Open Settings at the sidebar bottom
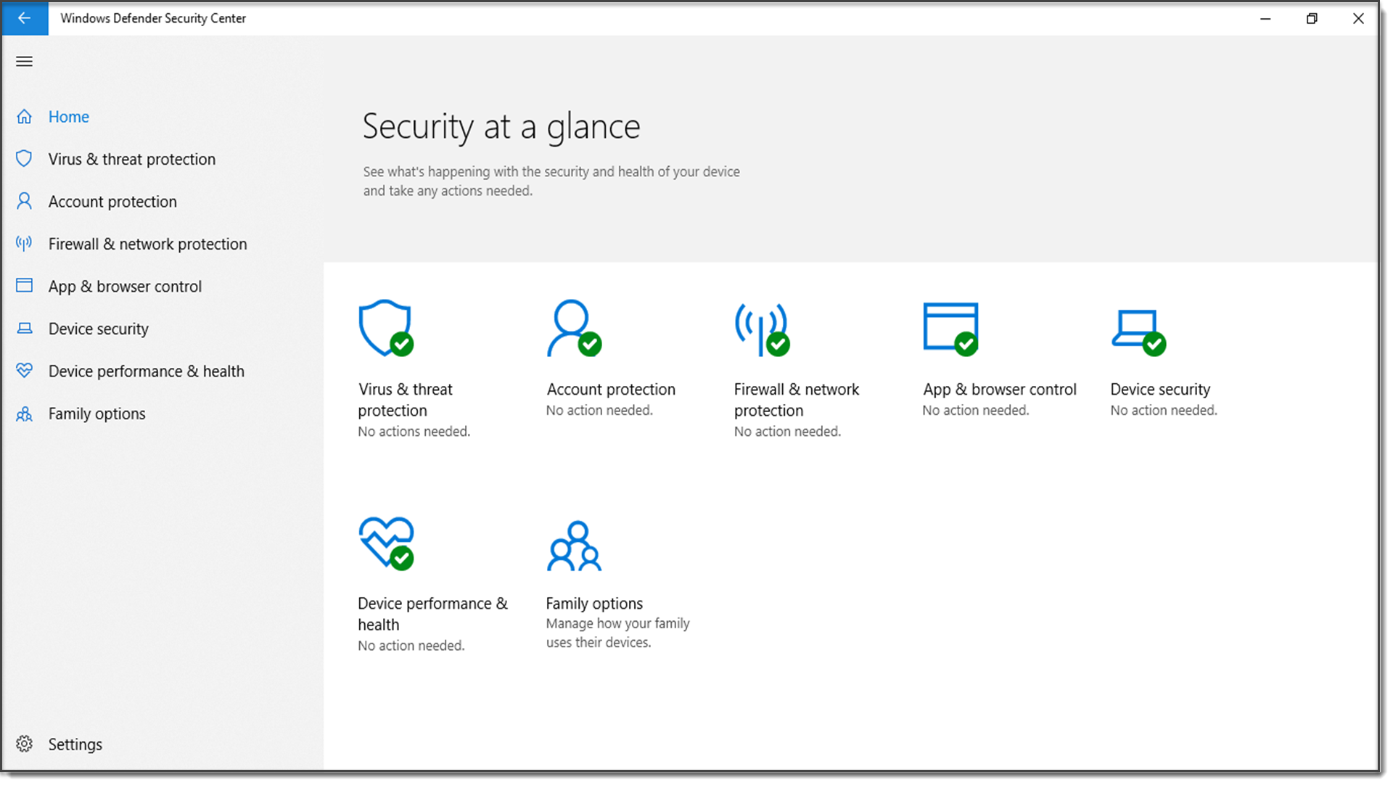Image resolution: width=1393 pixels, height=785 pixels. point(75,744)
